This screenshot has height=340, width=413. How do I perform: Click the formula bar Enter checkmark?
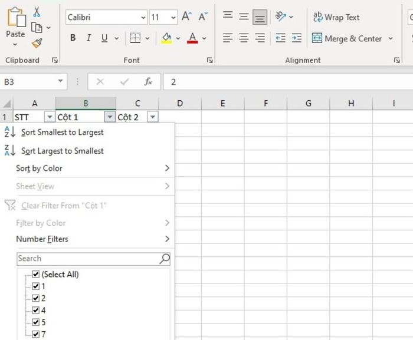(124, 82)
